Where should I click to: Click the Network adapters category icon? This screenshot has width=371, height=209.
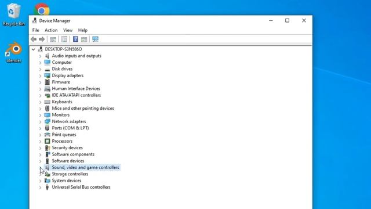pyautogui.click(x=47, y=121)
